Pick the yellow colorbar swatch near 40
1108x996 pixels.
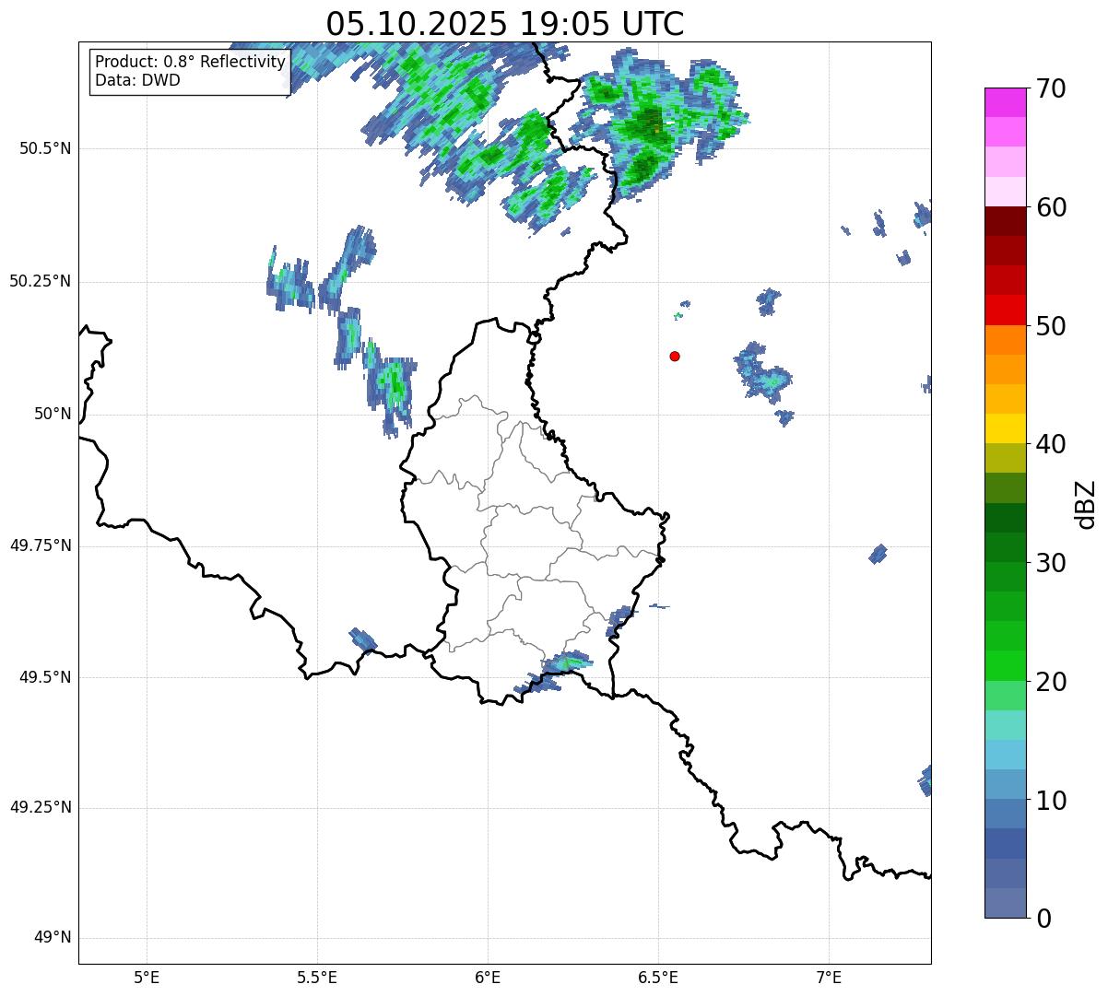coord(1006,429)
